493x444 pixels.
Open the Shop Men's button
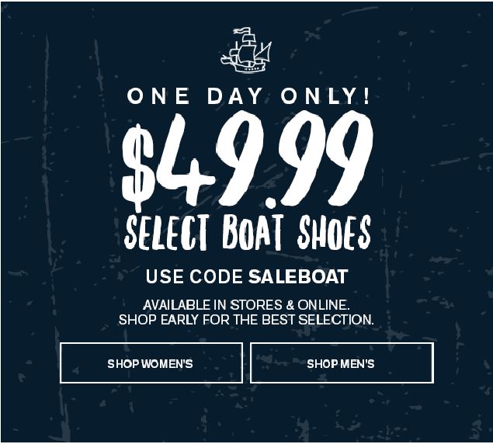coord(341,363)
